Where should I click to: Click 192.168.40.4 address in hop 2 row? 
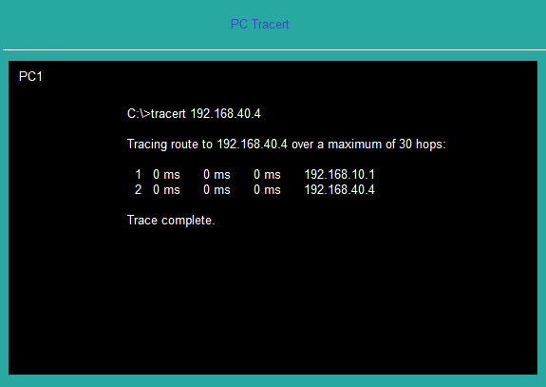[x=340, y=189]
